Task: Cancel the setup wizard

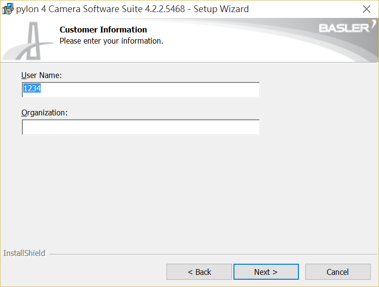Action: coord(338,272)
